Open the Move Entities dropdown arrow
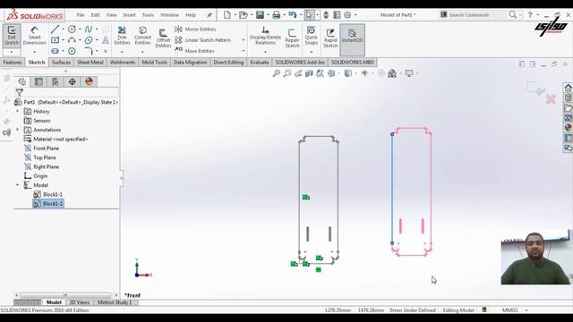This screenshot has height=322, width=573. click(244, 51)
